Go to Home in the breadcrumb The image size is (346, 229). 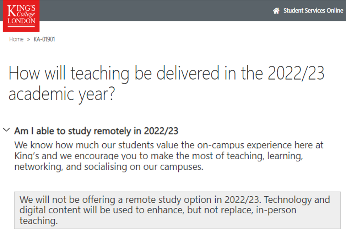[x=16, y=39]
